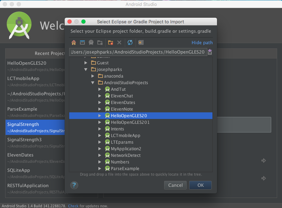Collapse the AndroidStudioProjects folder
This screenshot has height=208, width=282.
(93, 82)
